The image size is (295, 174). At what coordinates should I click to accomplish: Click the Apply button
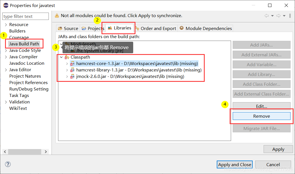[x=278, y=149]
